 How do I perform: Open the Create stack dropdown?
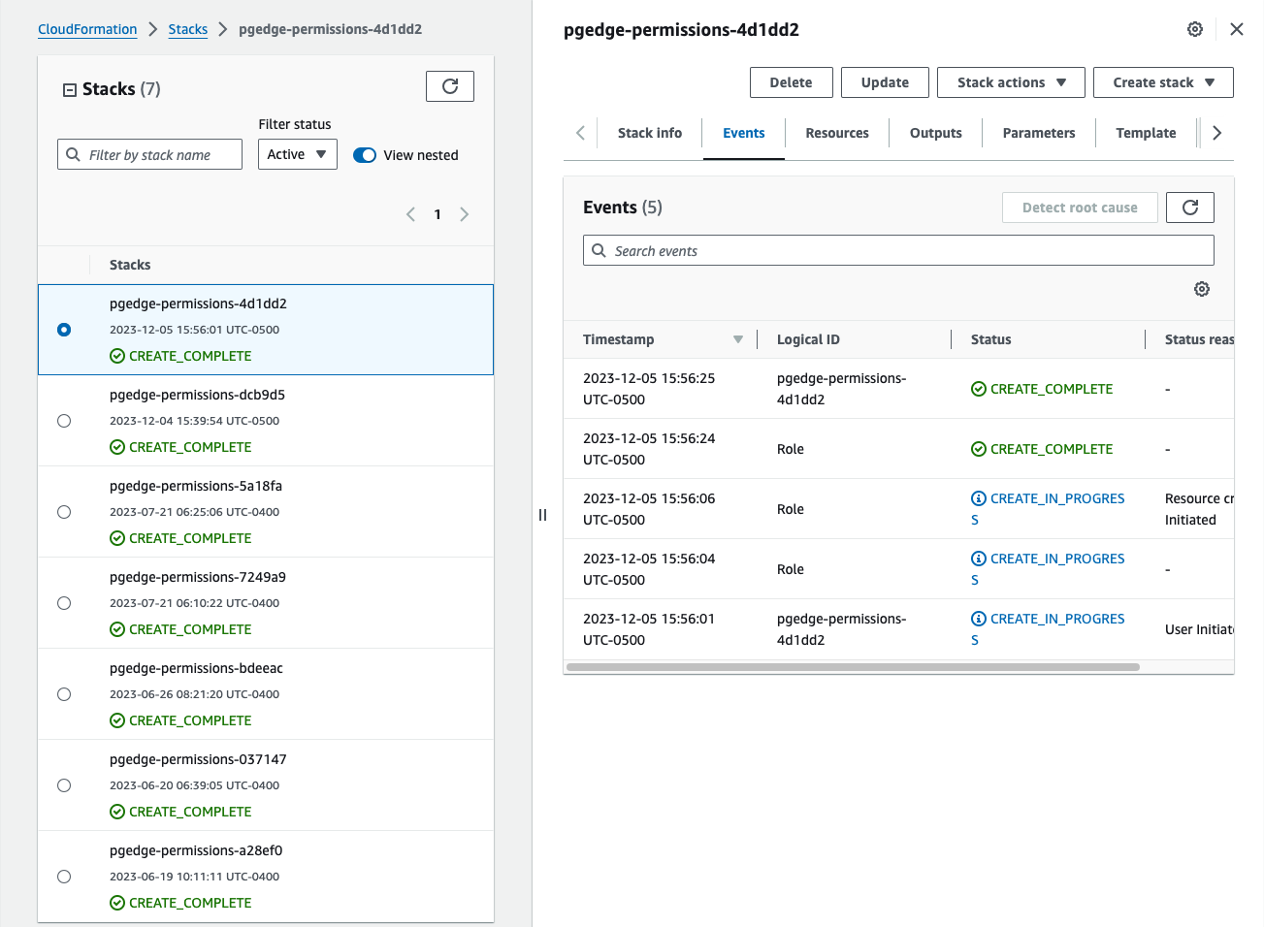click(1162, 82)
